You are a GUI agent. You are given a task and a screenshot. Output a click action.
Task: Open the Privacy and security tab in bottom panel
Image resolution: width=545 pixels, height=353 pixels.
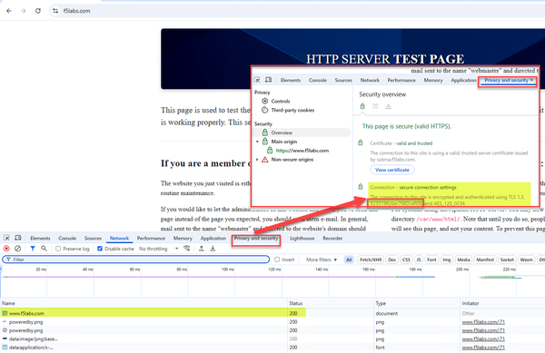256,238
